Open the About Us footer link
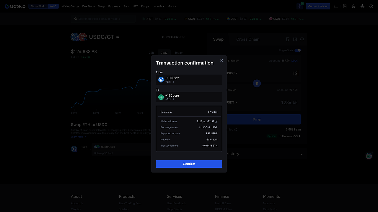Viewport: 378px width, 212px height. (77, 203)
